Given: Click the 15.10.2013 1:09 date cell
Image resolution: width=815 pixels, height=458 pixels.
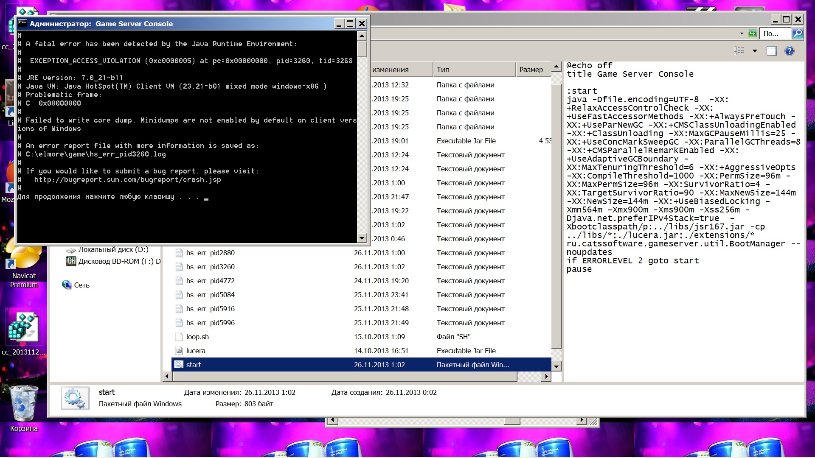Looking at the screenshot, I should pyautogui.click(x=379, y=337).
